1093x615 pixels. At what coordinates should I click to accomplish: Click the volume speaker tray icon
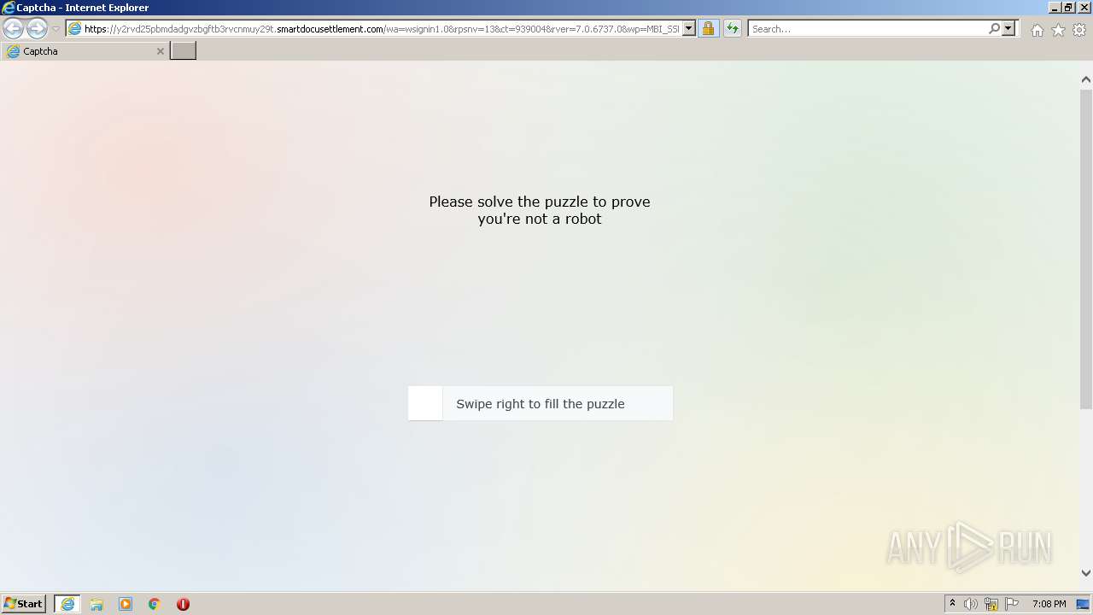click(971, 604)
